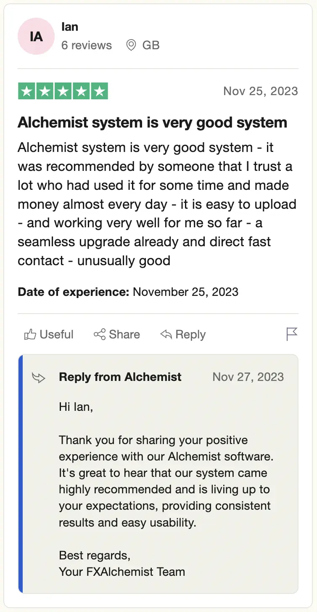The width and height of the screenshot is (317, 612).
Task: Click the Reply from Alchemist heading
Action: coord(120,377)
